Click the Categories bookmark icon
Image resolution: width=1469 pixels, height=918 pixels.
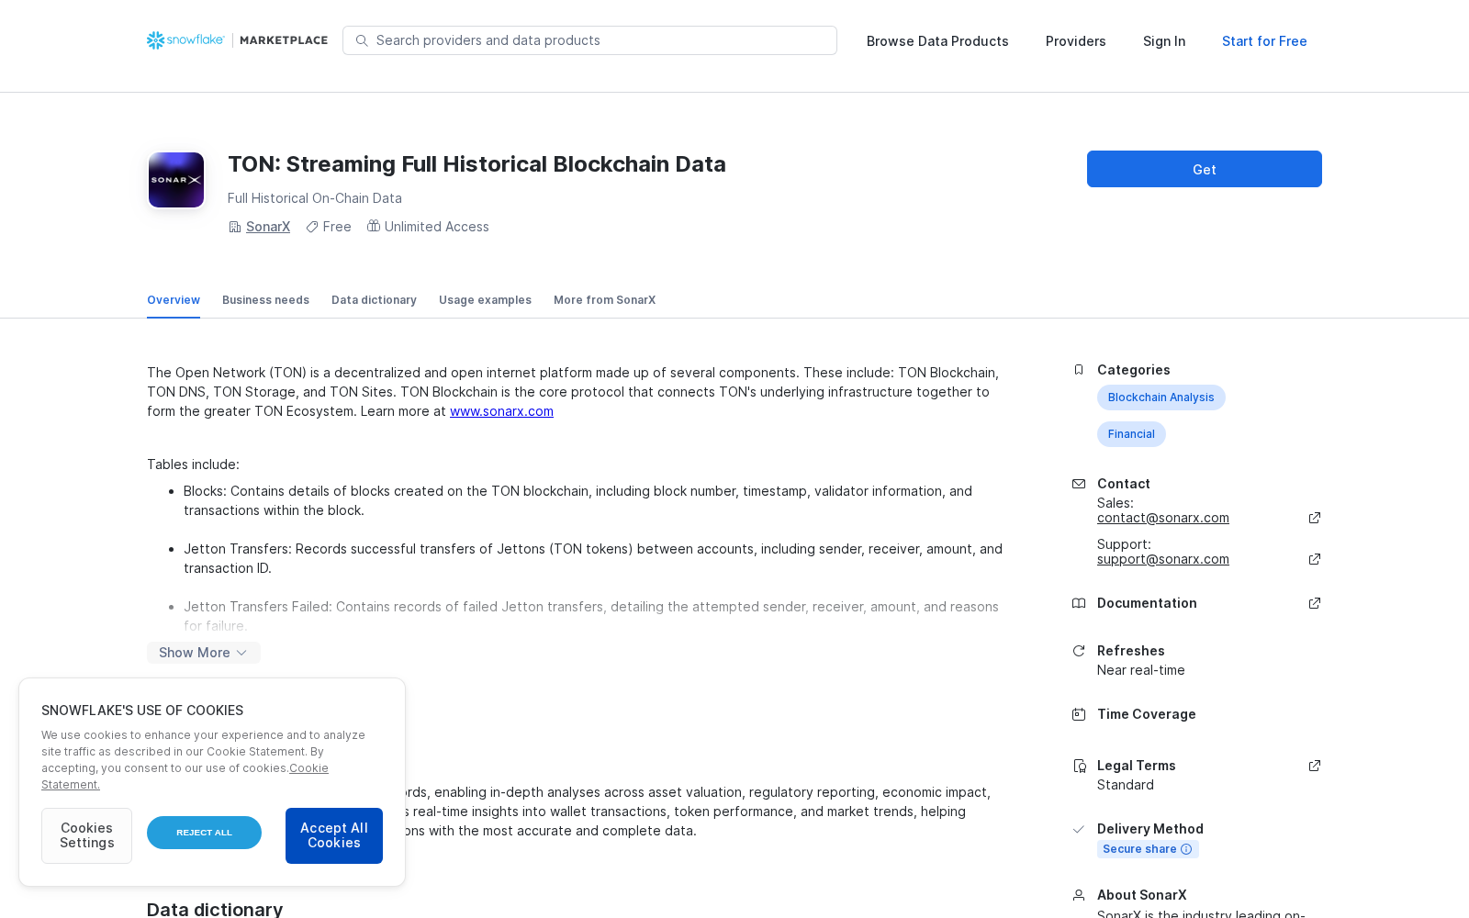(x=1079, y=370)
